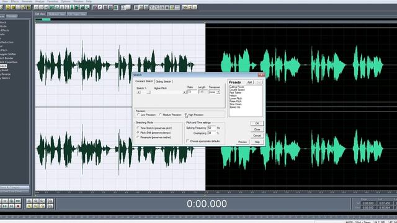Click the red Record button
Image resolution: width=397 pixels, height=223 pixels.
click(18, 206)
